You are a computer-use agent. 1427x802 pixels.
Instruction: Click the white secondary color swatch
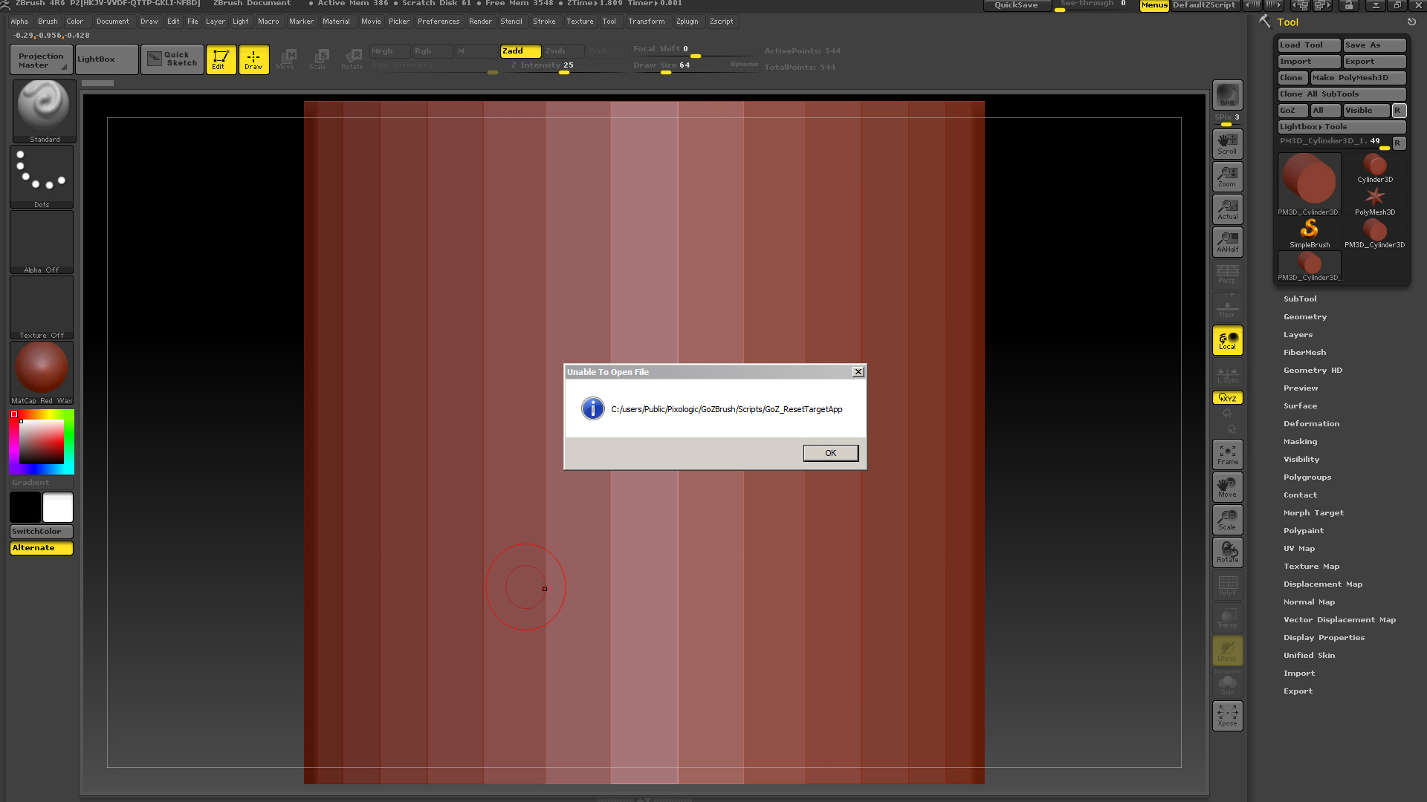point(58,507)
